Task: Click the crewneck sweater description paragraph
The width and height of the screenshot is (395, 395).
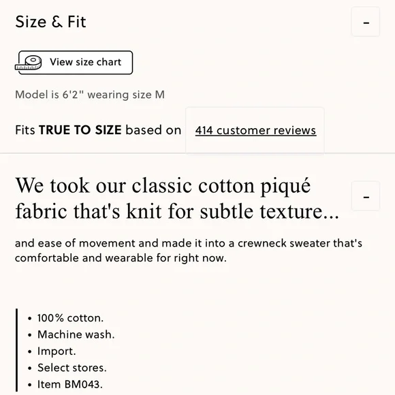Action: pyautogui.click(x=189, y=251)
